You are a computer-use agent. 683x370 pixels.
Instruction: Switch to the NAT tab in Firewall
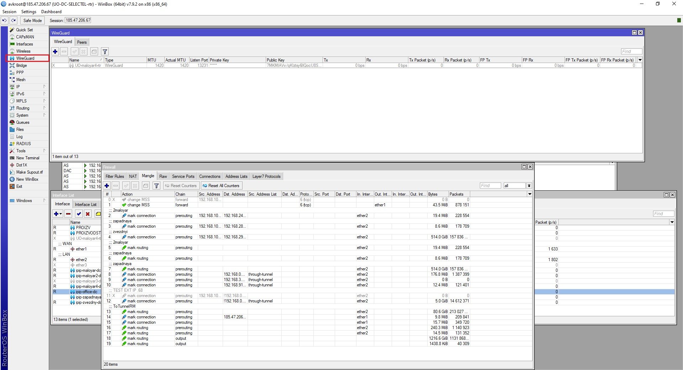[133, 176]
